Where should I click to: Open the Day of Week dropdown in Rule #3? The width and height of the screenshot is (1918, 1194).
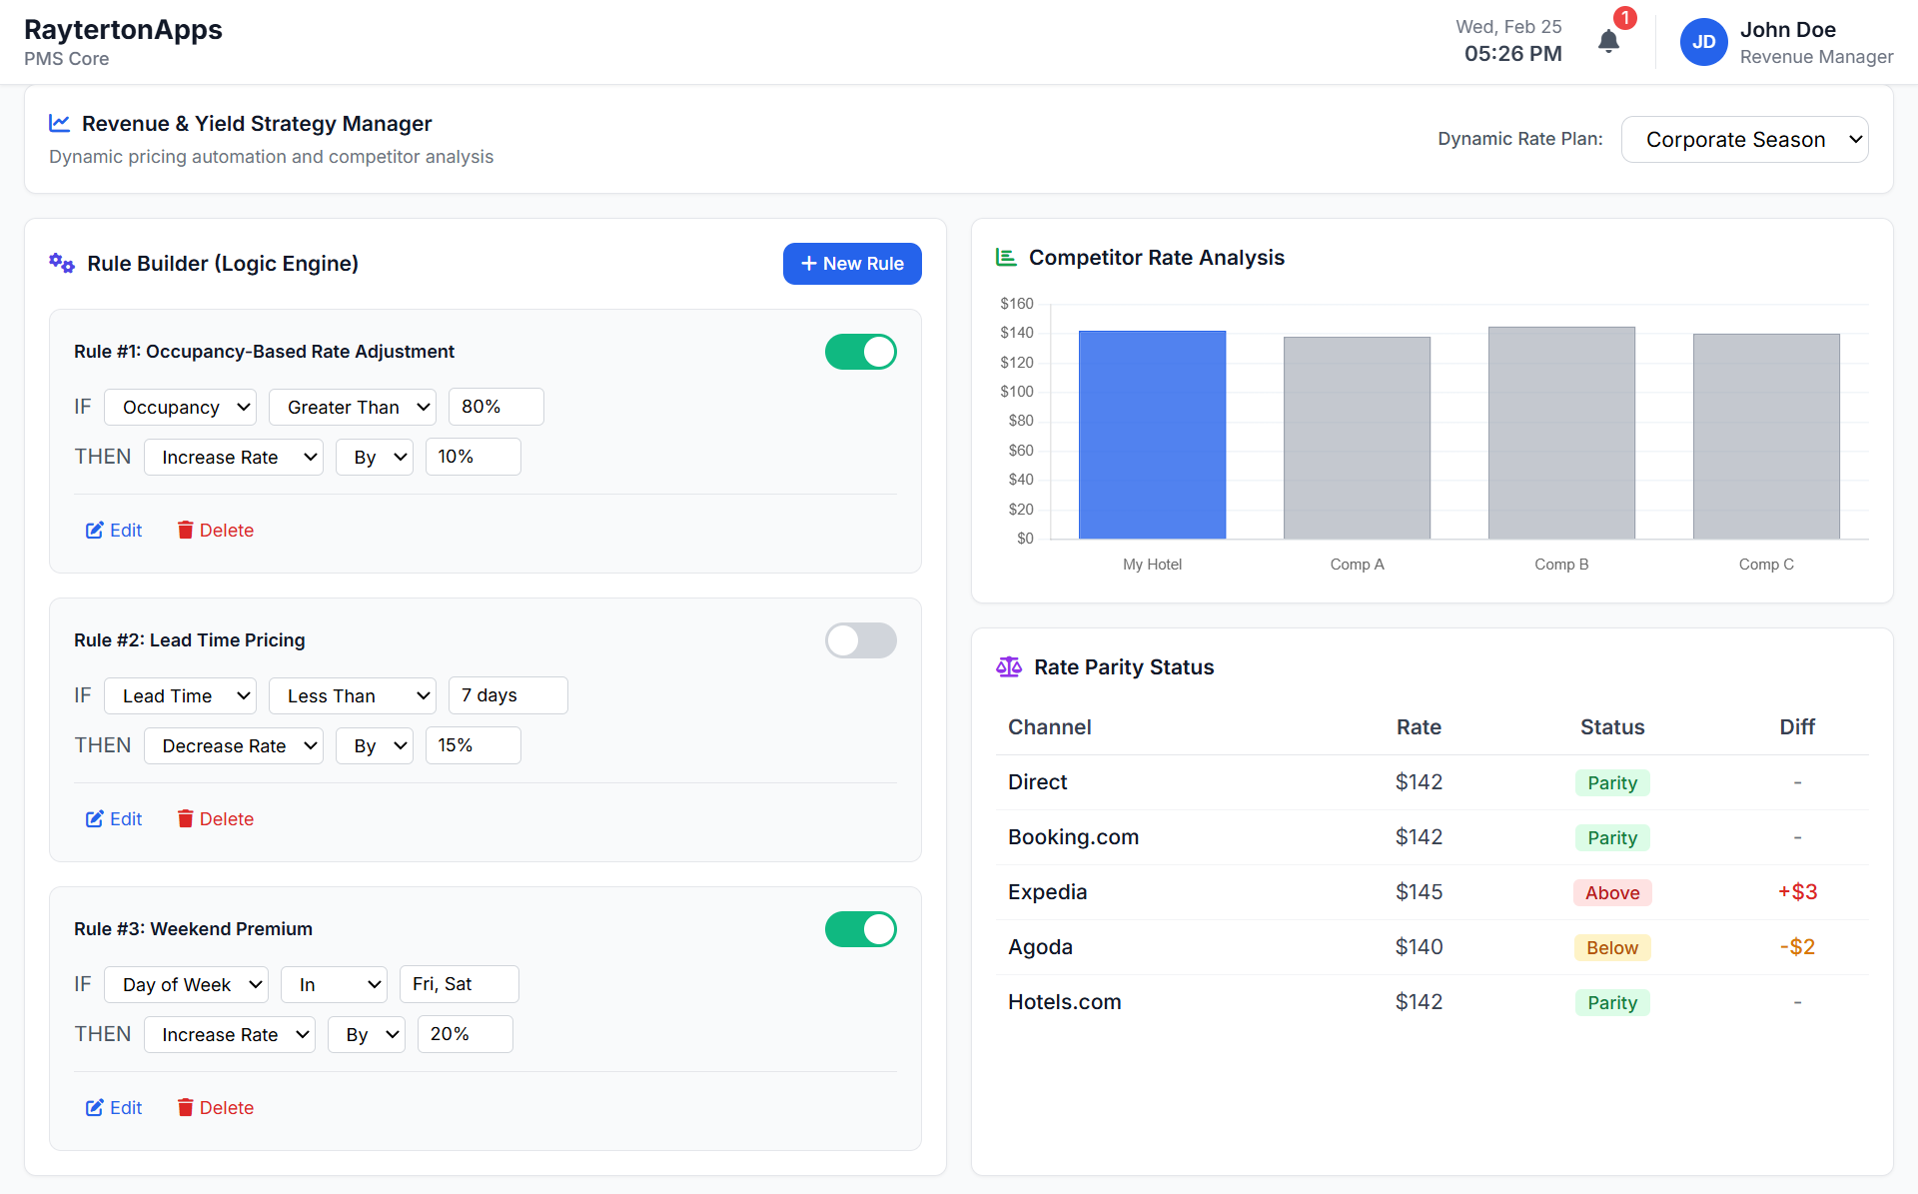(x=186, y=984)
